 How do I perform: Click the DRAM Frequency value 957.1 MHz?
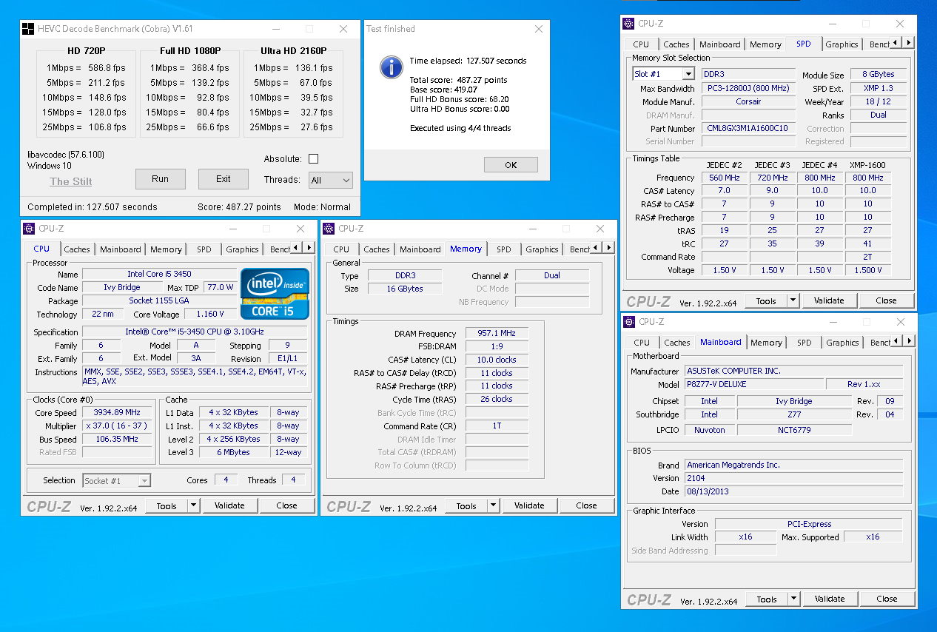click(497, 334)
